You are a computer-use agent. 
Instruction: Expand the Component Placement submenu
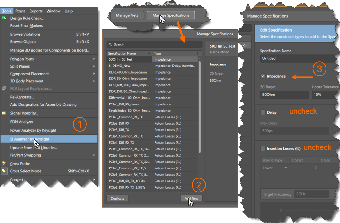(x=94, y=74)
